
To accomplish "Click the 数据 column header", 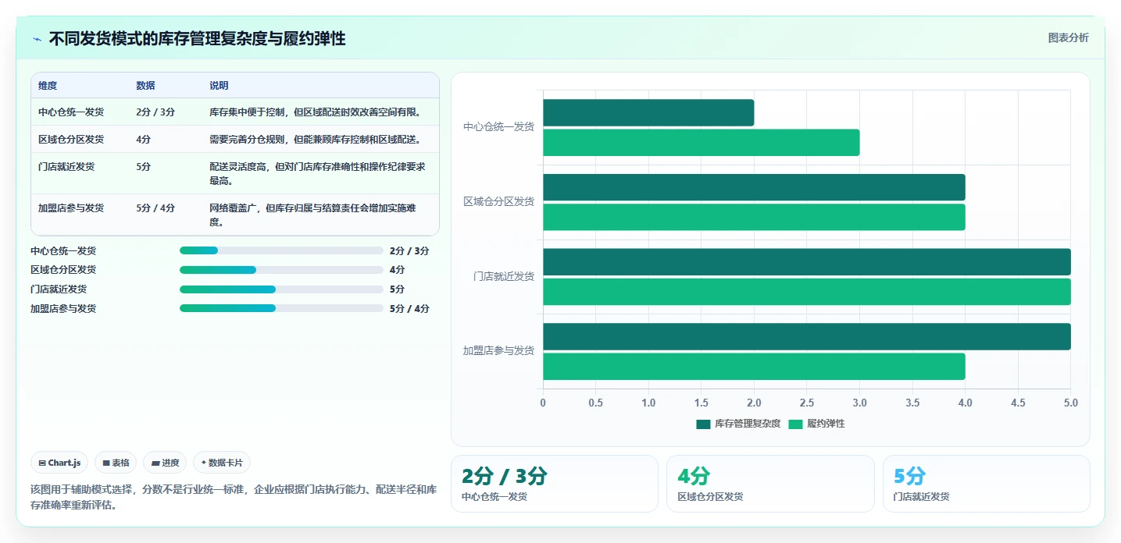I will 145,85.
